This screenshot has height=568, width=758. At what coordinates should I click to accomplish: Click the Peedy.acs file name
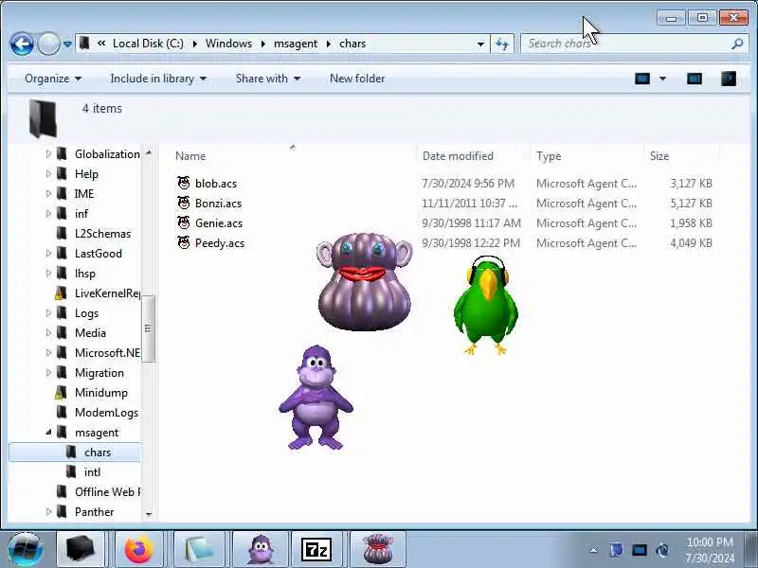pos(220,243)
